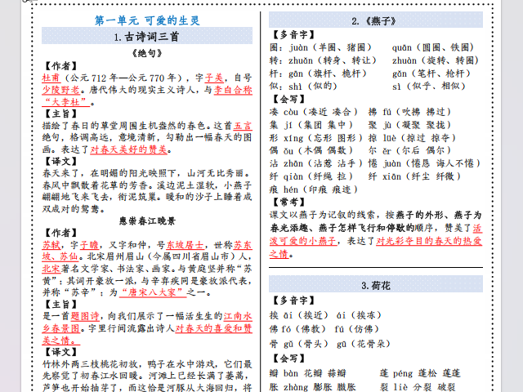
Task: Click the section banner 2.《燕子》
Action: 376,20
